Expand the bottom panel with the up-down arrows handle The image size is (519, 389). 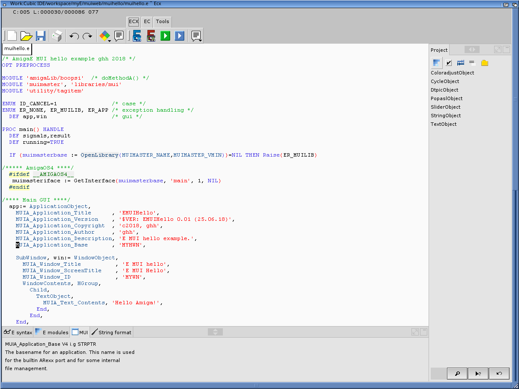tap(216, 332)
